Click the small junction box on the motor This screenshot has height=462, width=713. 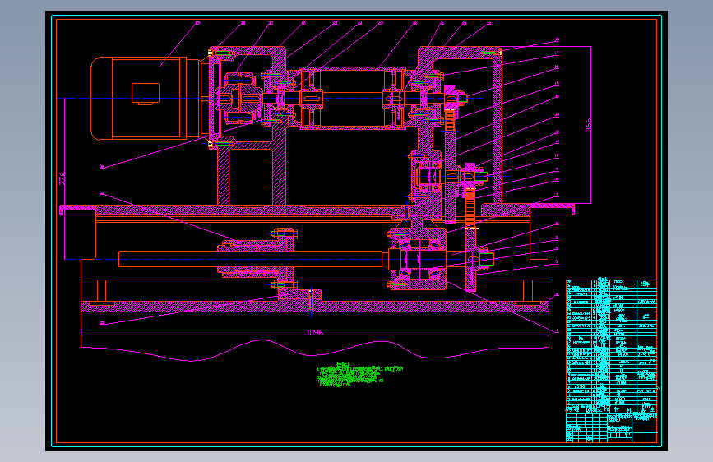146,93
